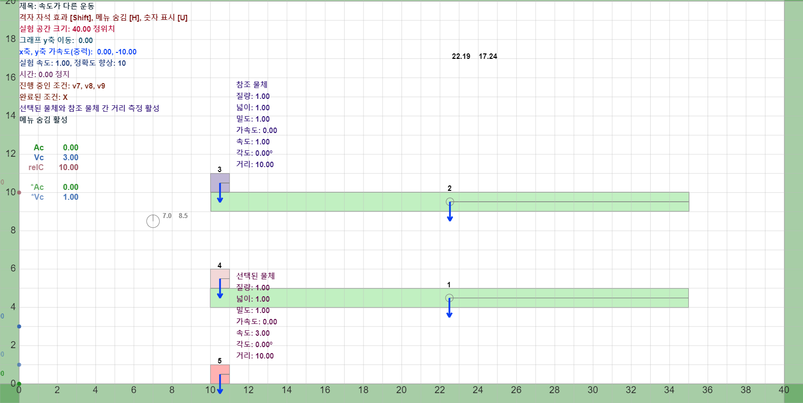
Task: Click the 그래프 y축 이동 value
Action: point(86,41)
